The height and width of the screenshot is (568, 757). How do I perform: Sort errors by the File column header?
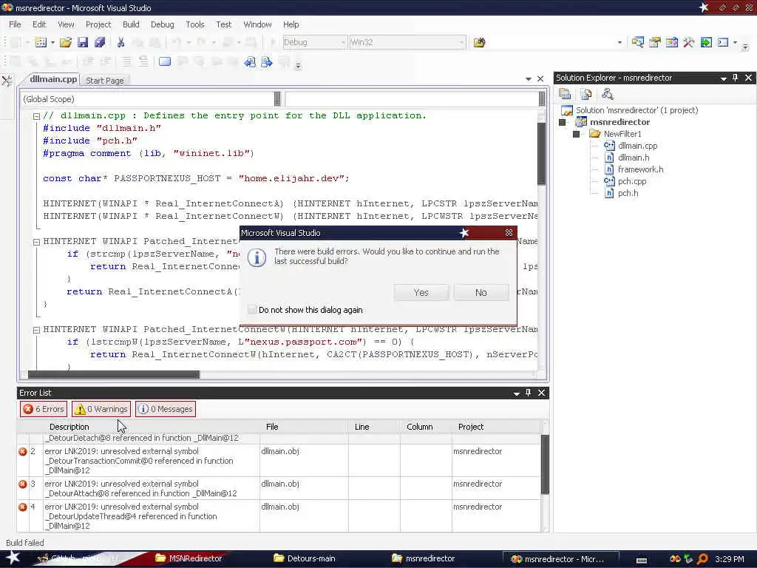point(272,427)
